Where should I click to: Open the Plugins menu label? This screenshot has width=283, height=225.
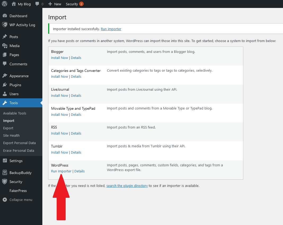(15, 85)
